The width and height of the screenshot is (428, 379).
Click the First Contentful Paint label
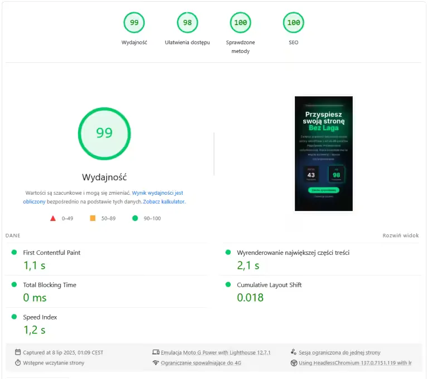52,253
